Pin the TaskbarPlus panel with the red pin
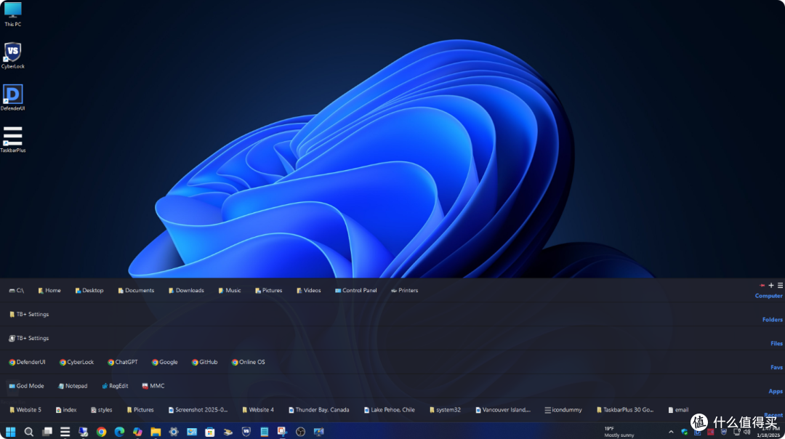Screen dimensions: 785x439 (x=762, y=286)
